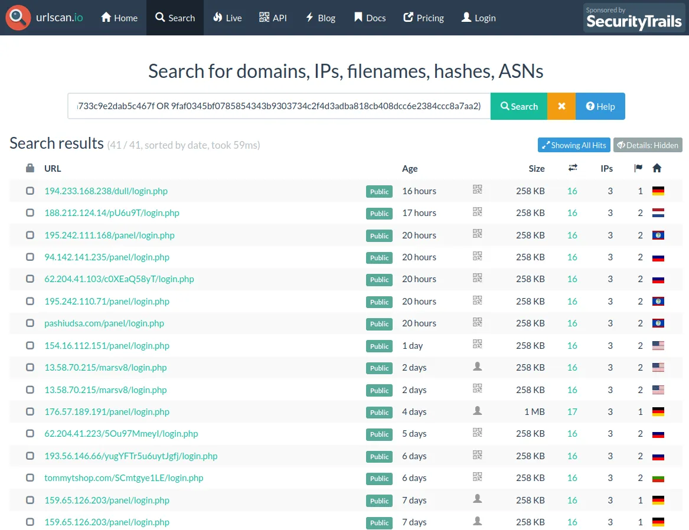Click the flag icon column header

click(x=638, y=168)
